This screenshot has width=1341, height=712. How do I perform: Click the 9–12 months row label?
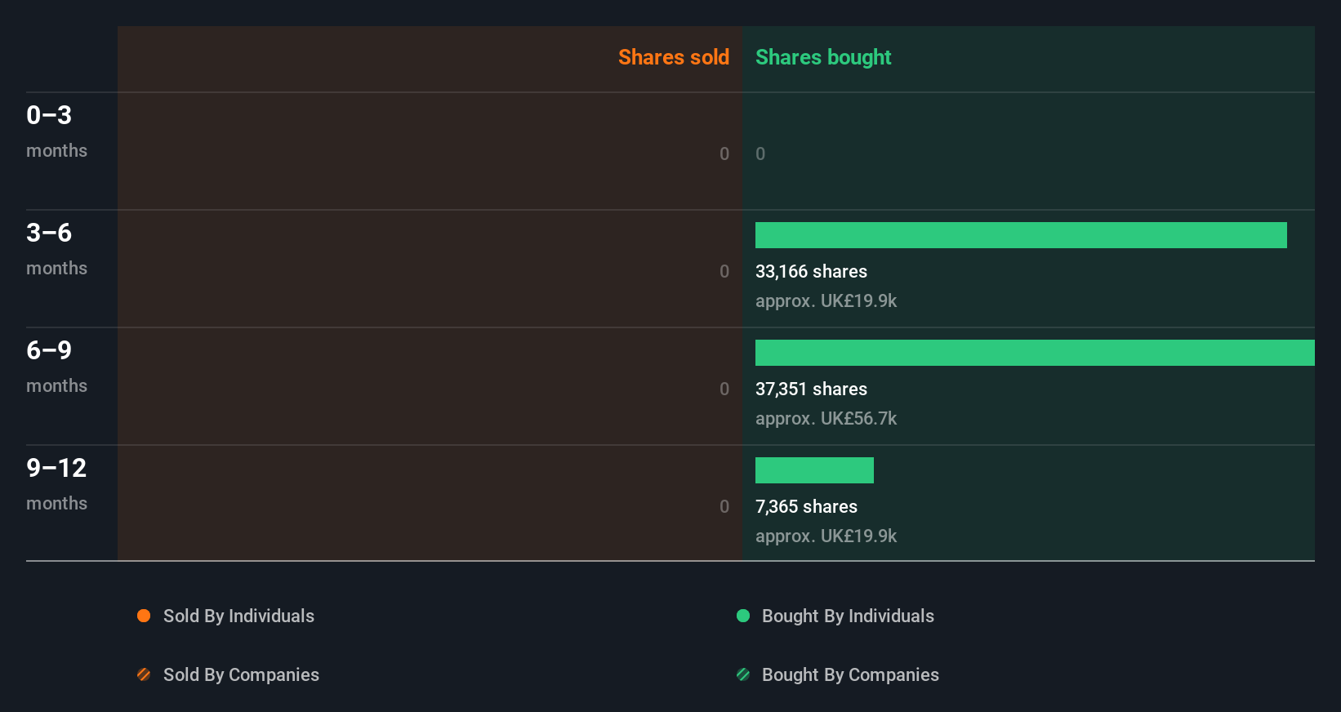(56, 484)
